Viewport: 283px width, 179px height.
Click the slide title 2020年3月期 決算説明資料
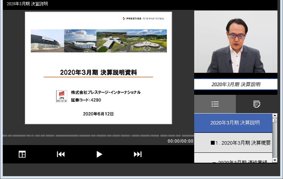coord(98,73)
